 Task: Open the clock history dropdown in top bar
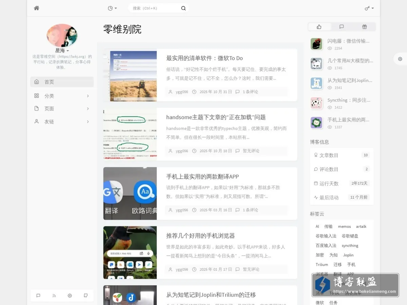112,8
